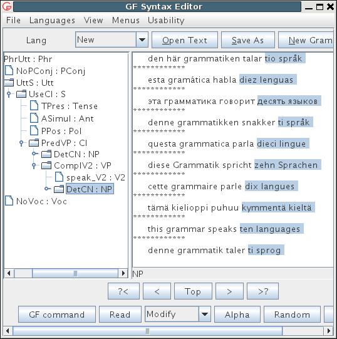Screen dimensions: 337x339
Task: Expand the first DetCN : NP node
Action: [x=34, y=154]
